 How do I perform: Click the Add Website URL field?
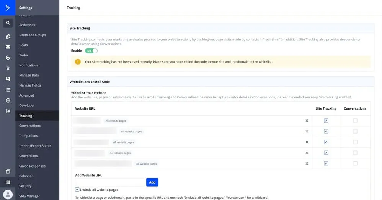coord(110,182)
